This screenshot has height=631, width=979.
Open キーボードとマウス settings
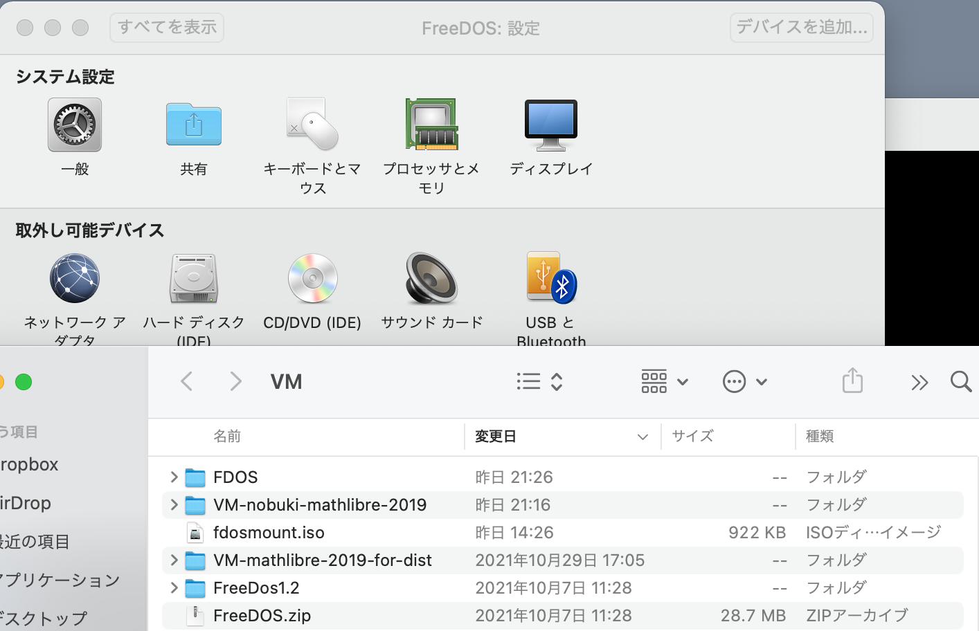(312, 125)
